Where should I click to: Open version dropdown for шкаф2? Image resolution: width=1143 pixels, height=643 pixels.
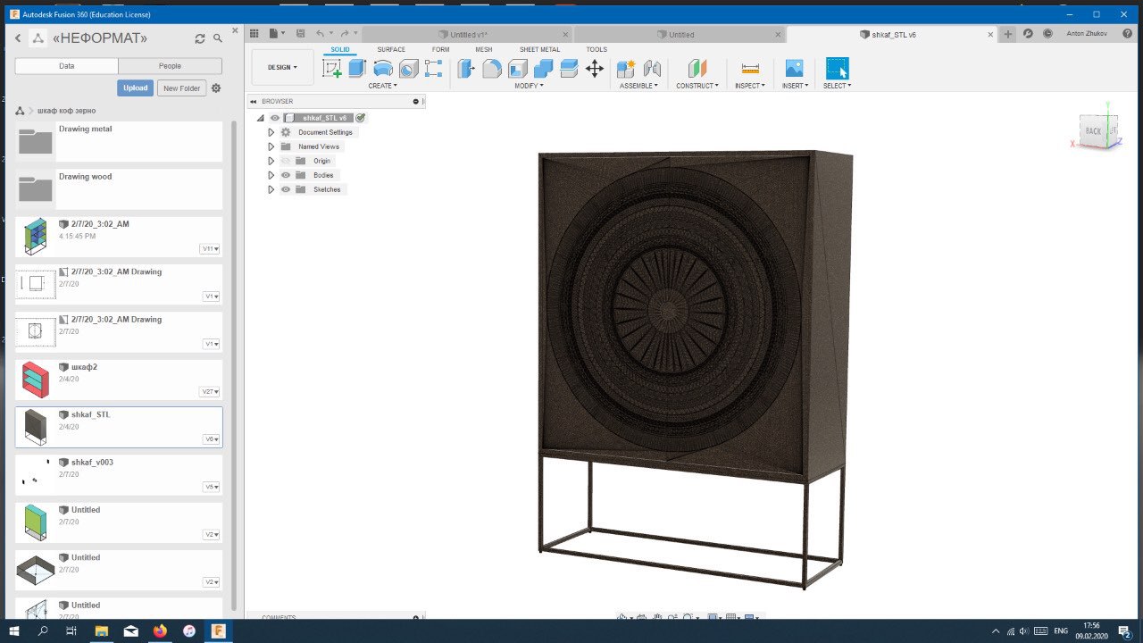click(211, 392)
